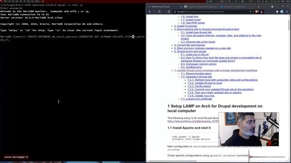Bookmark this page via toolbar icon
Screen dimensions: 291x163
coord(169,12)
